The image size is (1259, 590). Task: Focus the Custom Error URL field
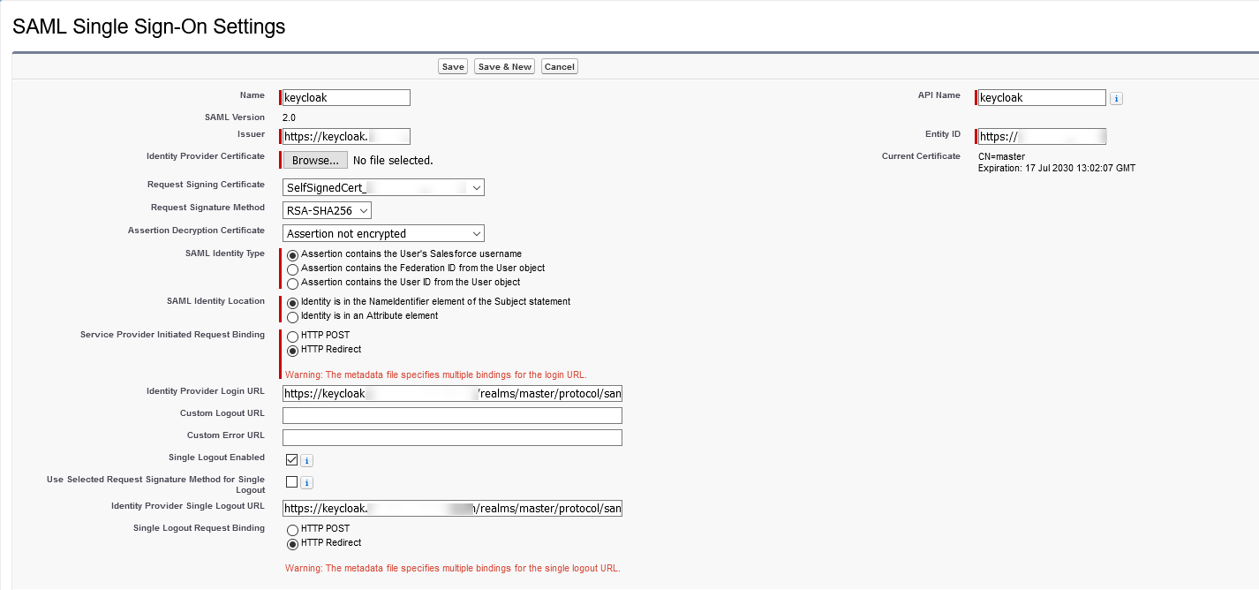[x=452, y=438]
